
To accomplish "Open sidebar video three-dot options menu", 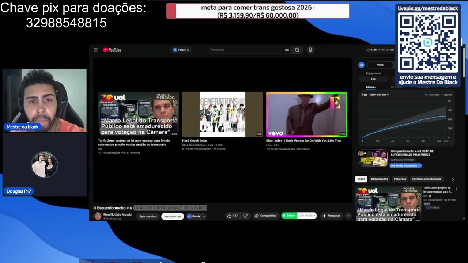I will 456,188.
